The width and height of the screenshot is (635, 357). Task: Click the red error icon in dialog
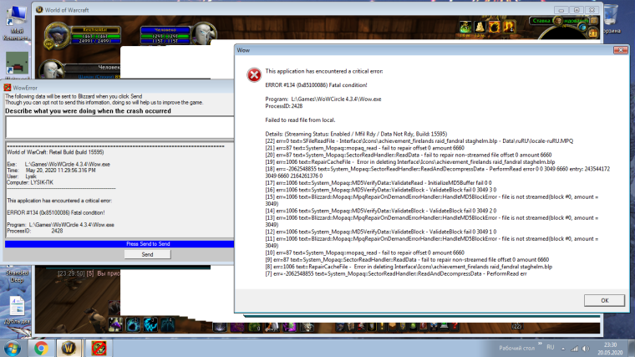[x=252, y=75]
